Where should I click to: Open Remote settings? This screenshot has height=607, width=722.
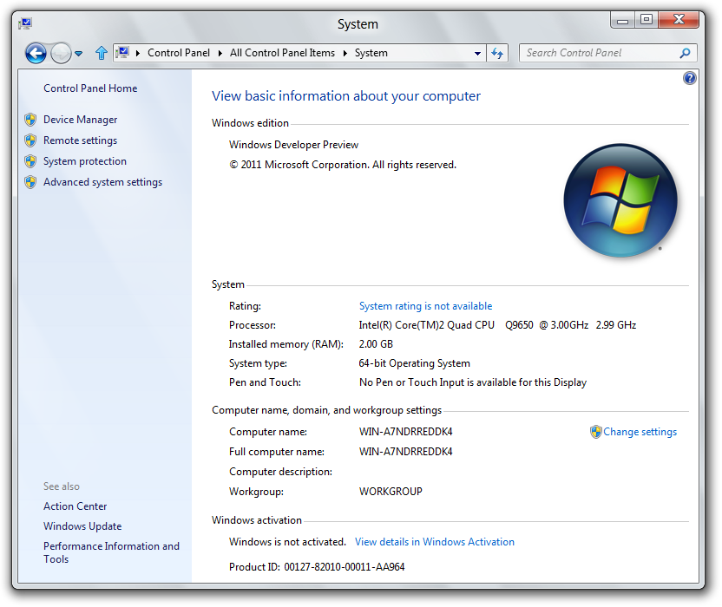click(x=80, y=140)
